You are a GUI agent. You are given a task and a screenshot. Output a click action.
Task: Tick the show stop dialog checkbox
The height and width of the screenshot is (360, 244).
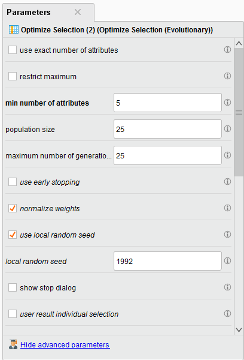(13, 287)
